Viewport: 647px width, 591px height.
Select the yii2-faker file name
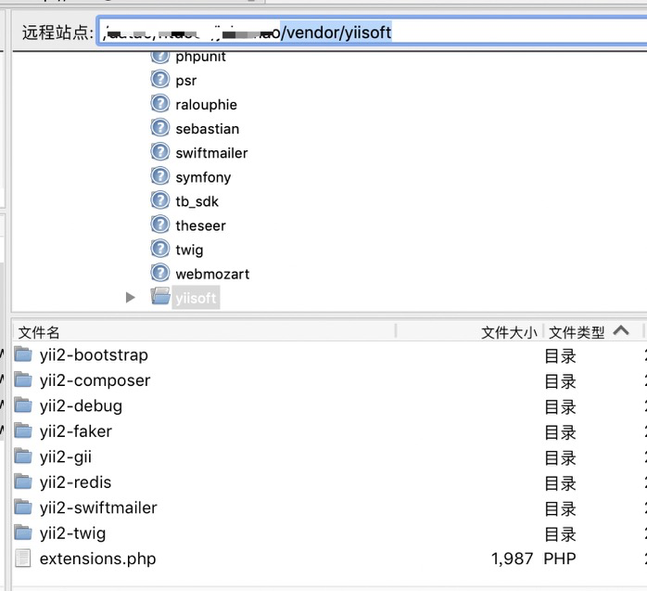pos(75,431)
